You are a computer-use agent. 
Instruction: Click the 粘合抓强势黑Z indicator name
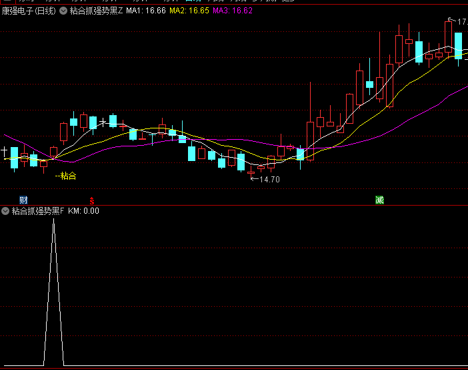pos(97,11)
